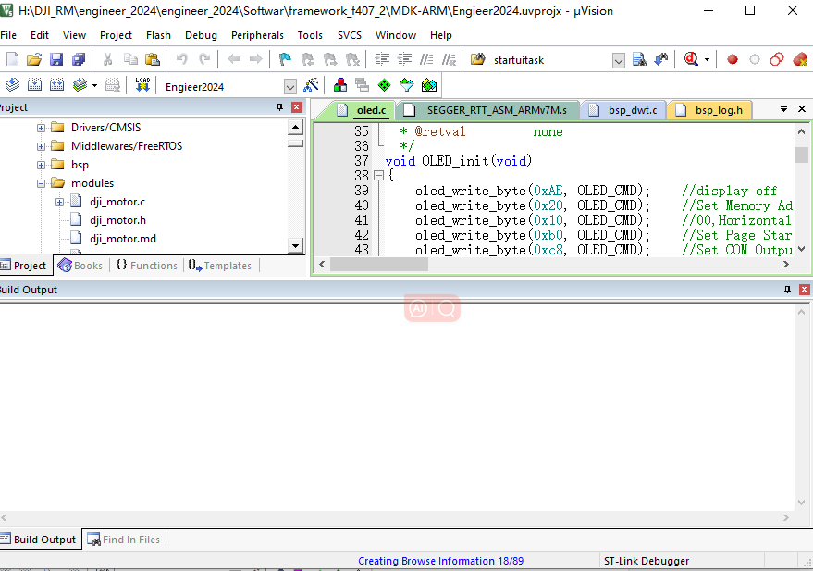This screenshot has width=813, height=571.
Task: Click the Rebuild all target files icon
Action: coord(57,83)
